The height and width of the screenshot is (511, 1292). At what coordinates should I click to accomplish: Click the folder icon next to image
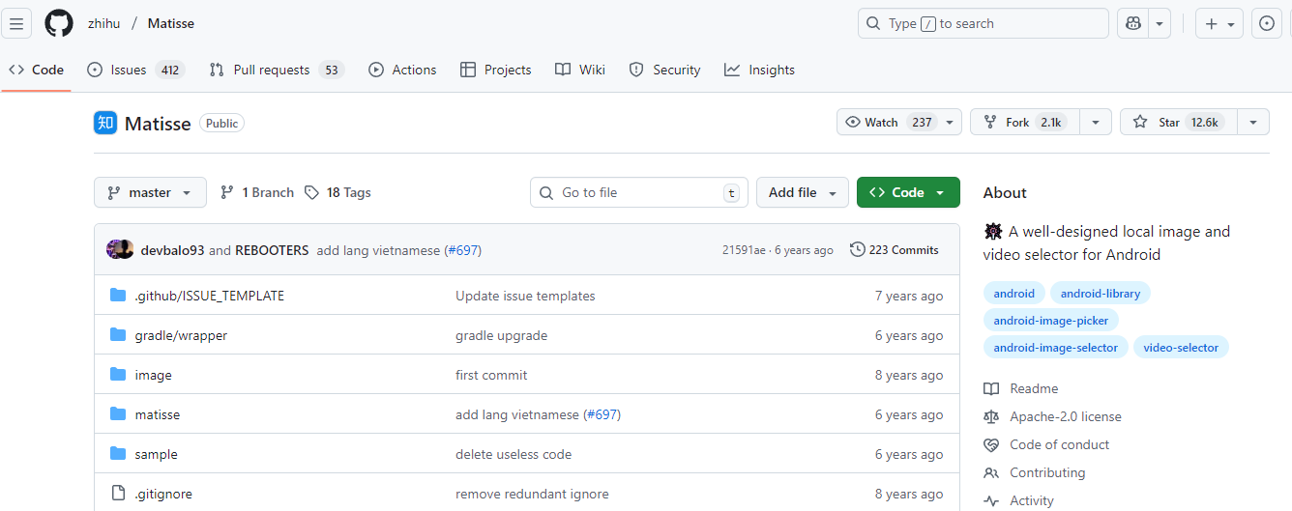(118, 375)
